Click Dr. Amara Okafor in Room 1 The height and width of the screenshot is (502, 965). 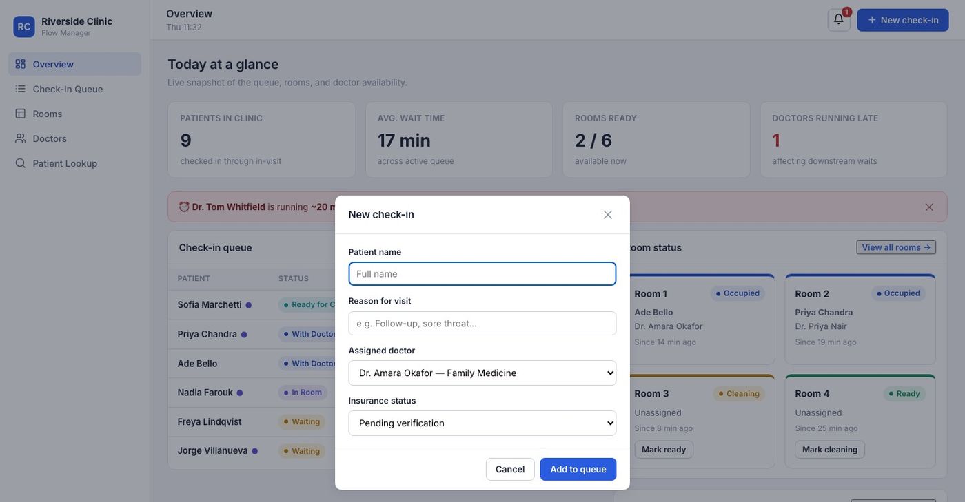(x=669, y=326)
